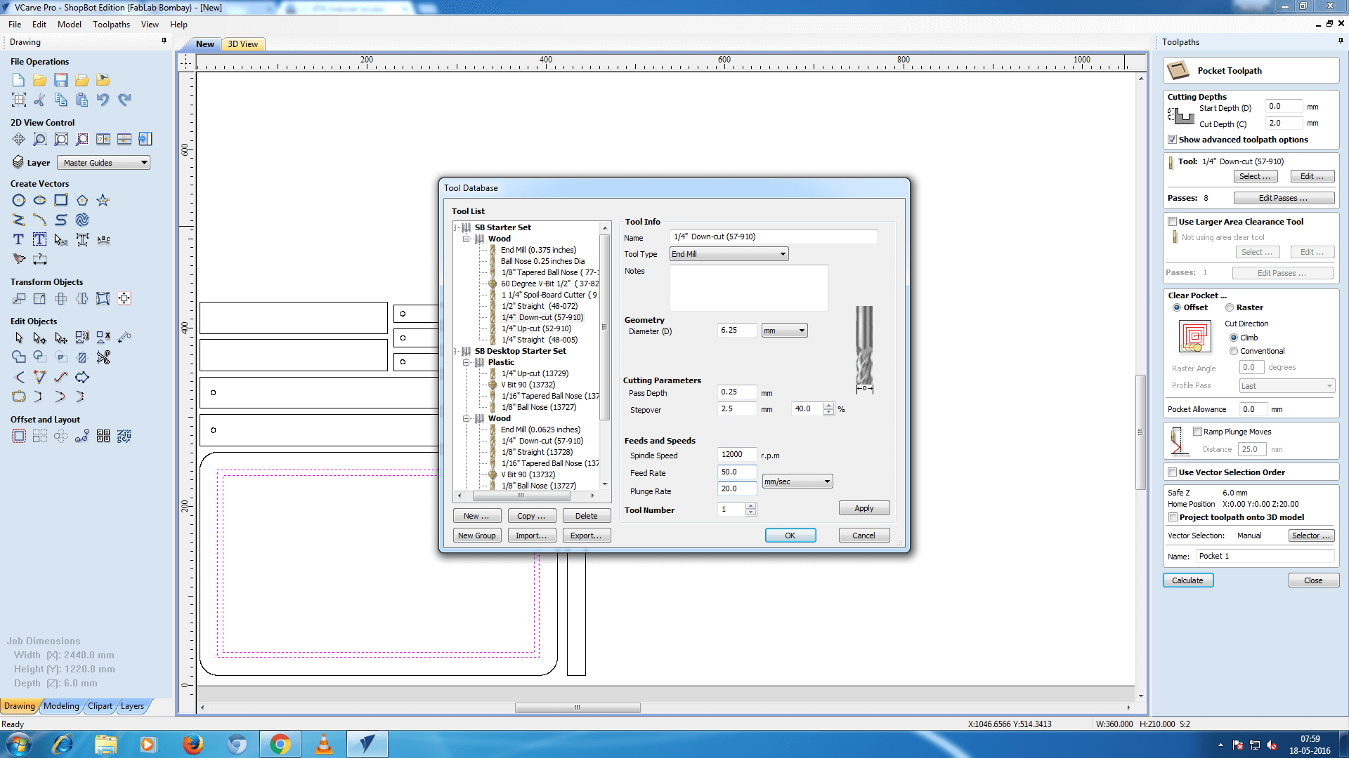The height and width of the screenshot is (758, 1349).
Task: Select the node editing tool
Action: 40,338
